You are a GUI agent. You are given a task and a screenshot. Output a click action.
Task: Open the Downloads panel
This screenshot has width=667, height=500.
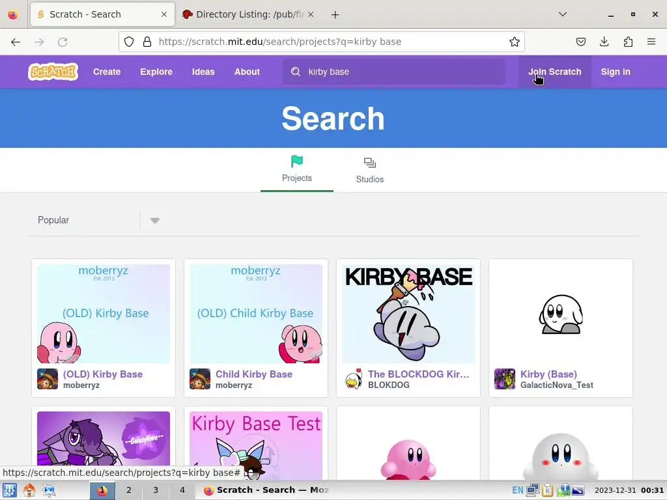[604, 42]
